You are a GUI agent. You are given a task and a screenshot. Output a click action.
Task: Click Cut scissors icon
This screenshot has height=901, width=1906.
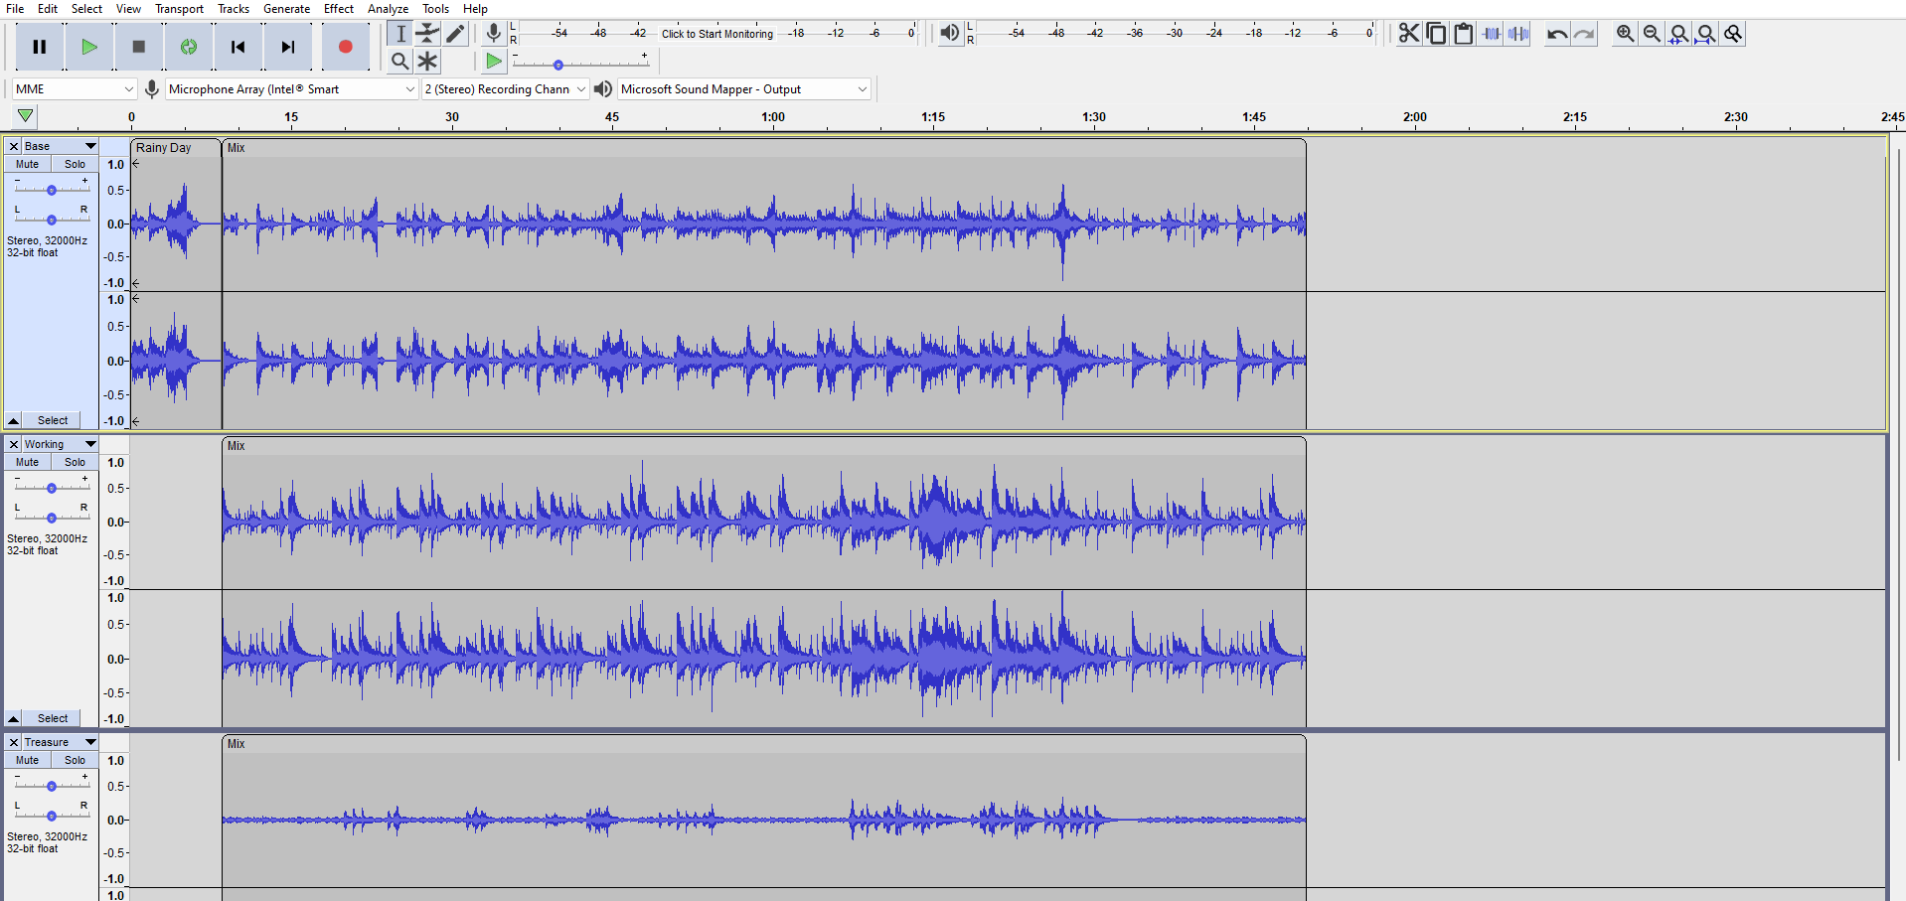[1409, 33]
